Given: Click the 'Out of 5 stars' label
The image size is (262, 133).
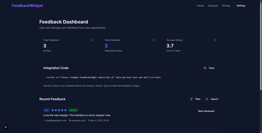Looking at the screenshot, I should tap(173, 51).
